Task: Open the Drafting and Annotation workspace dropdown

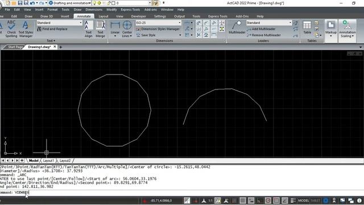Action: pos(89,3)
